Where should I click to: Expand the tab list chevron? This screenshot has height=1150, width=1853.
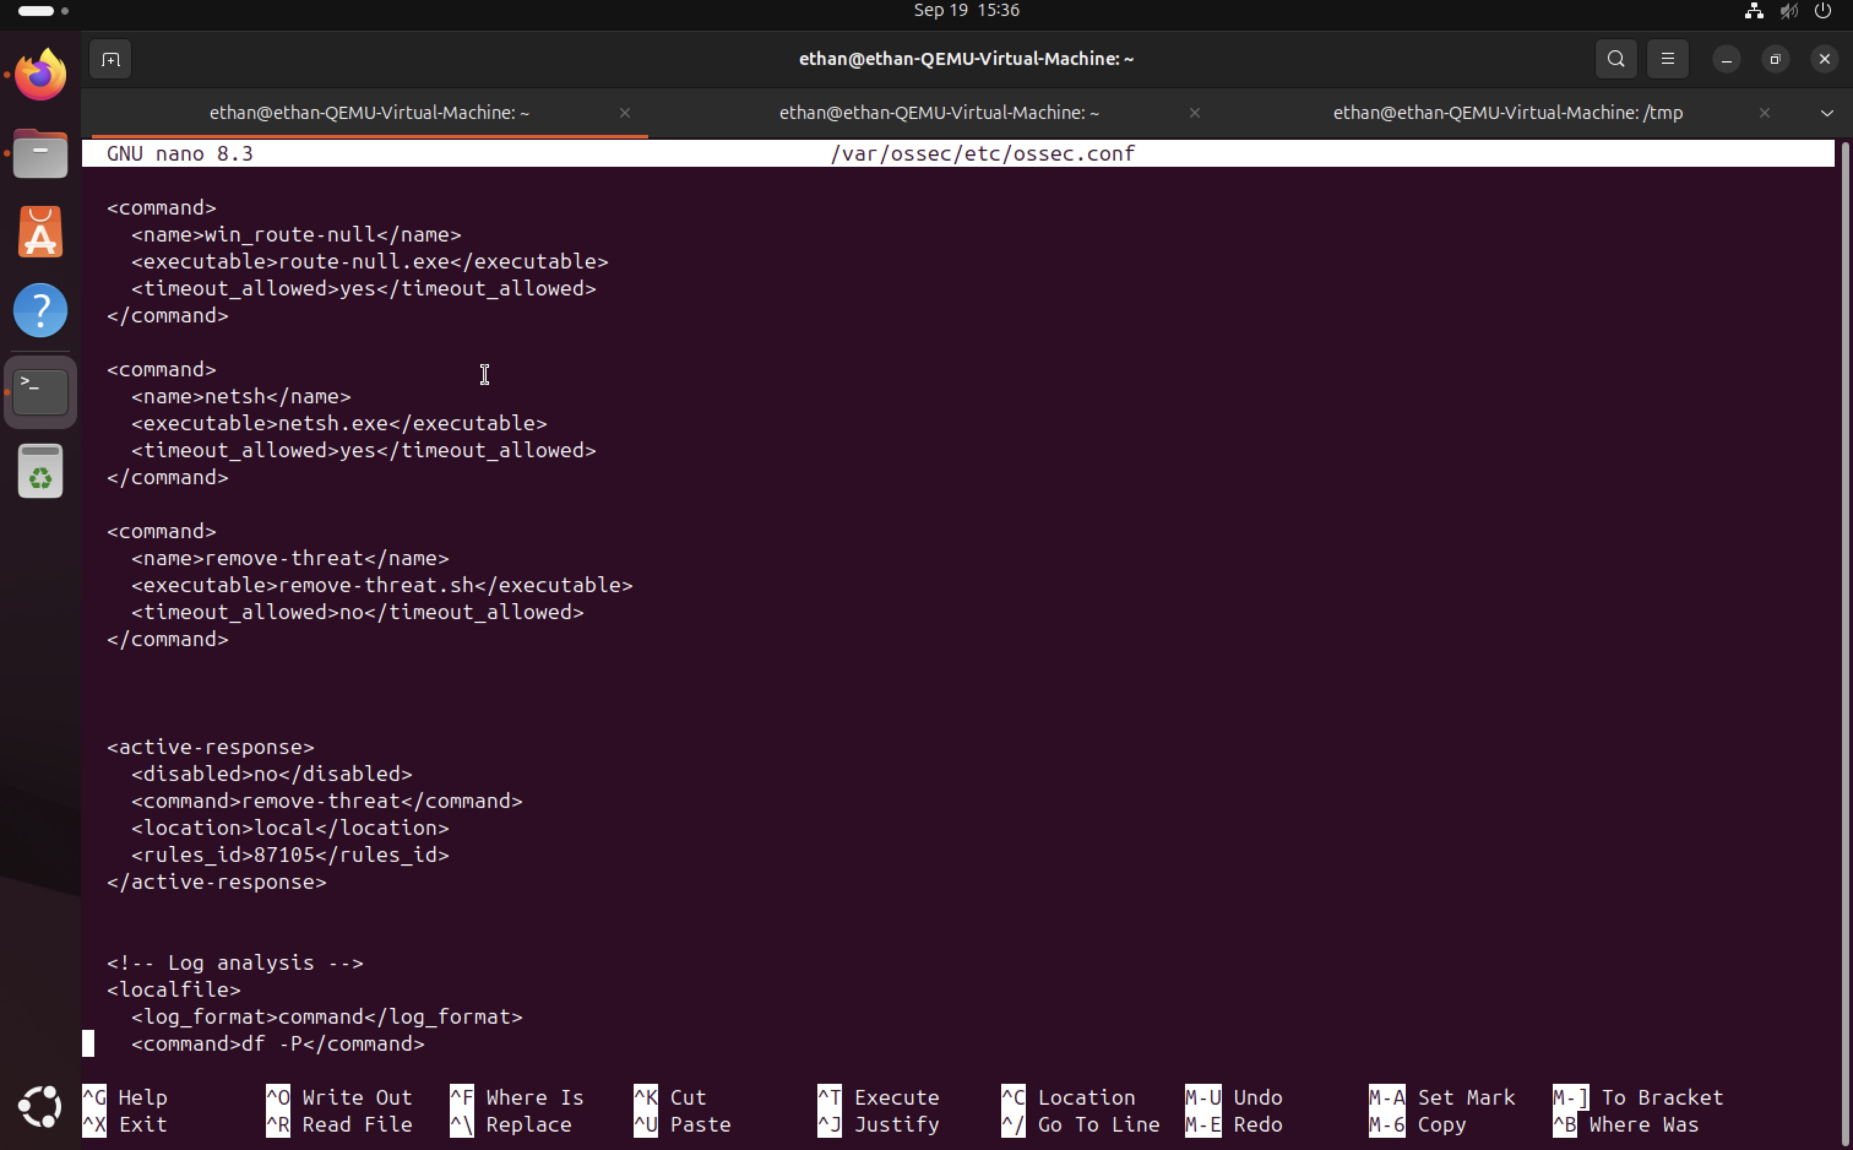click(x=1827, y=113)
